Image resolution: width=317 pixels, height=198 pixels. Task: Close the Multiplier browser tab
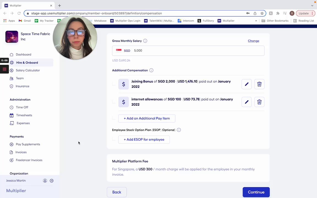coord(51,6)
